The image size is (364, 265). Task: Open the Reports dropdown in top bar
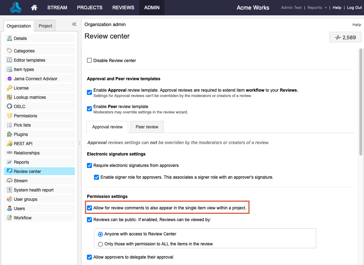317,7
